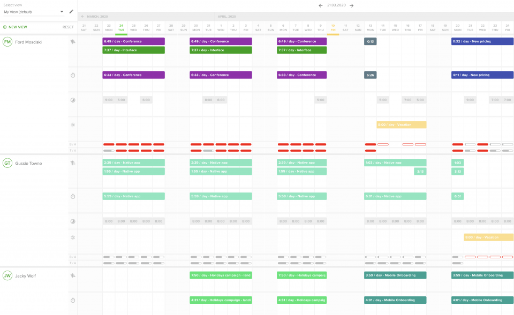Viewport: 514px width, 315px height.
Task: Open the first 7:37 / day Interface block
Action: click(x=134, y=50)
